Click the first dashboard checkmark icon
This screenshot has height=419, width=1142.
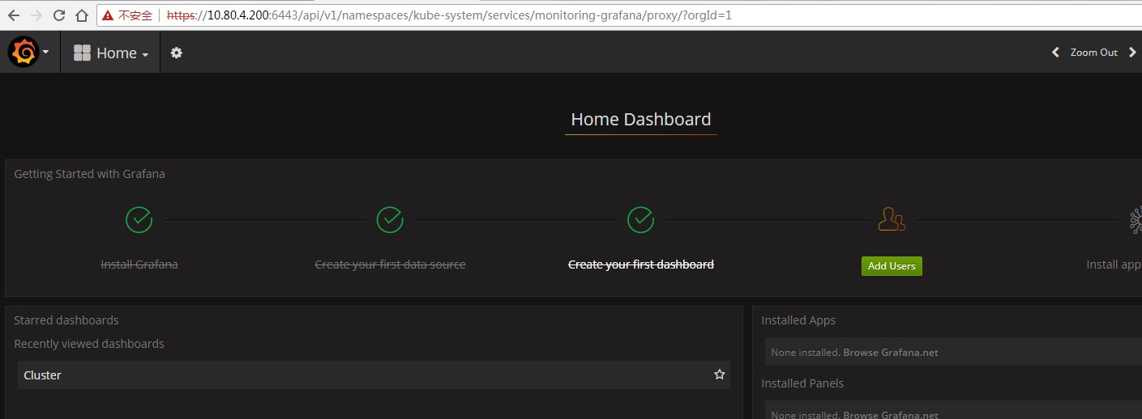tap(641, 220)
